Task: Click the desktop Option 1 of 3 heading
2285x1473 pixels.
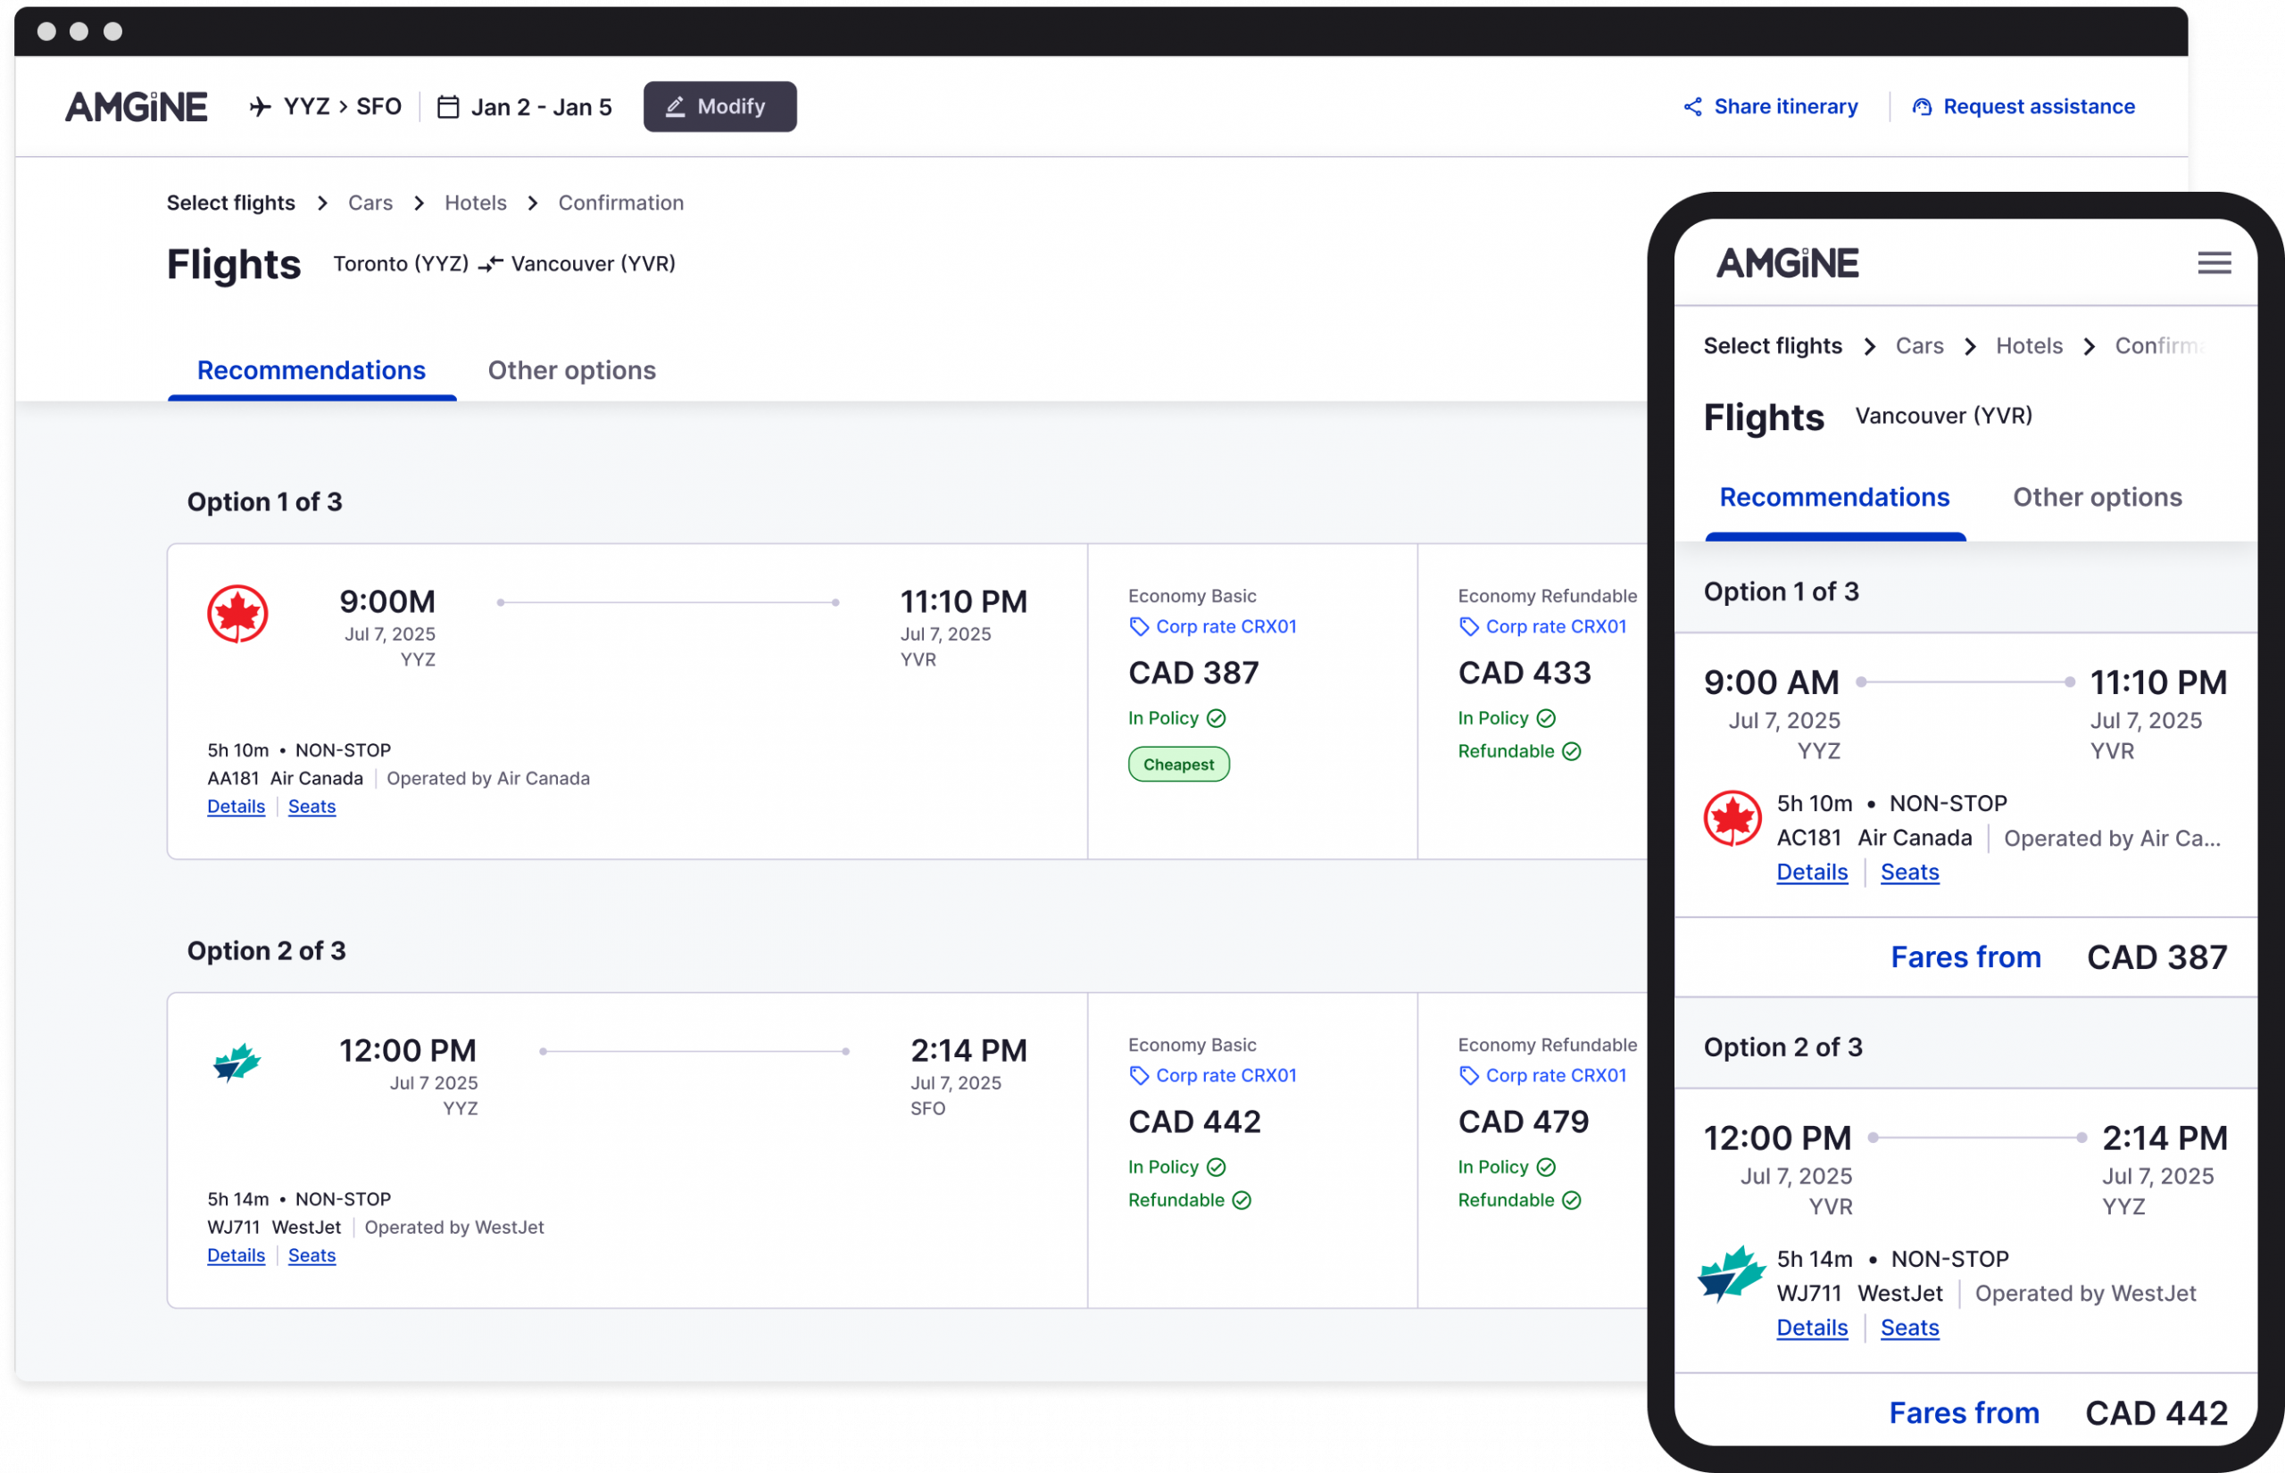Action: click(264, 502)
